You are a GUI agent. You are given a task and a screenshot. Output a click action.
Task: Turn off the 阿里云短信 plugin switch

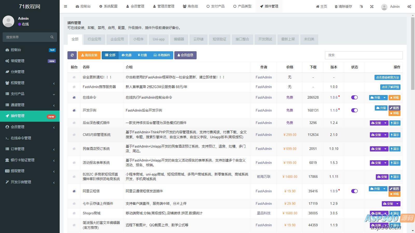point(354,191)
